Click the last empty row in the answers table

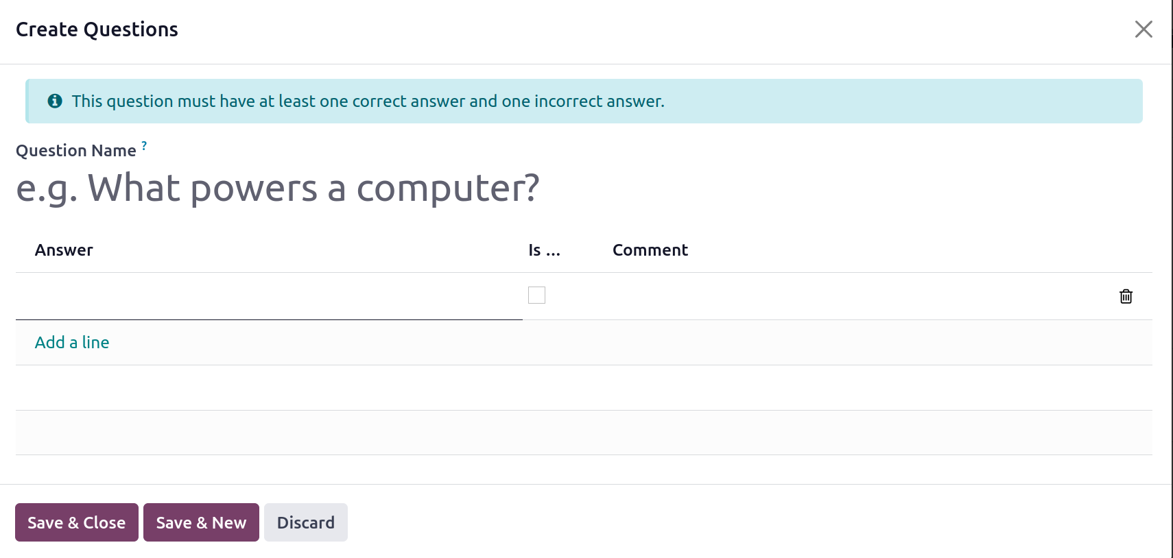[x=584, y=433]
